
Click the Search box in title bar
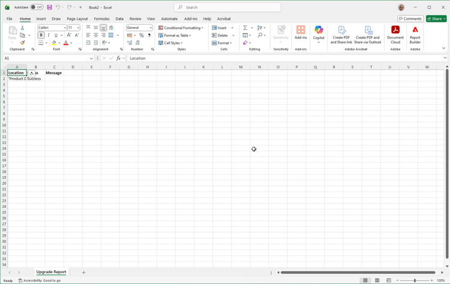coord(227,7)
